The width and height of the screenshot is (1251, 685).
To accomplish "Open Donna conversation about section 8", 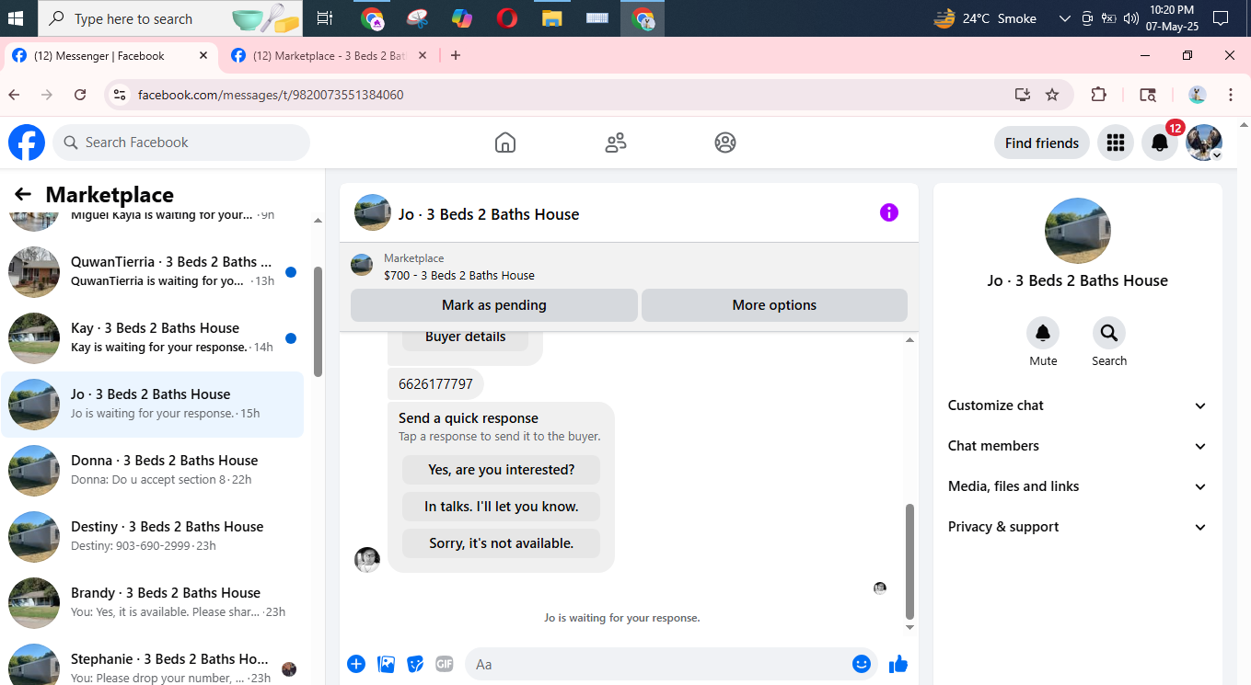I will click(153, 470).
